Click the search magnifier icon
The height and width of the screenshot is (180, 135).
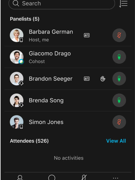[16, 3]
